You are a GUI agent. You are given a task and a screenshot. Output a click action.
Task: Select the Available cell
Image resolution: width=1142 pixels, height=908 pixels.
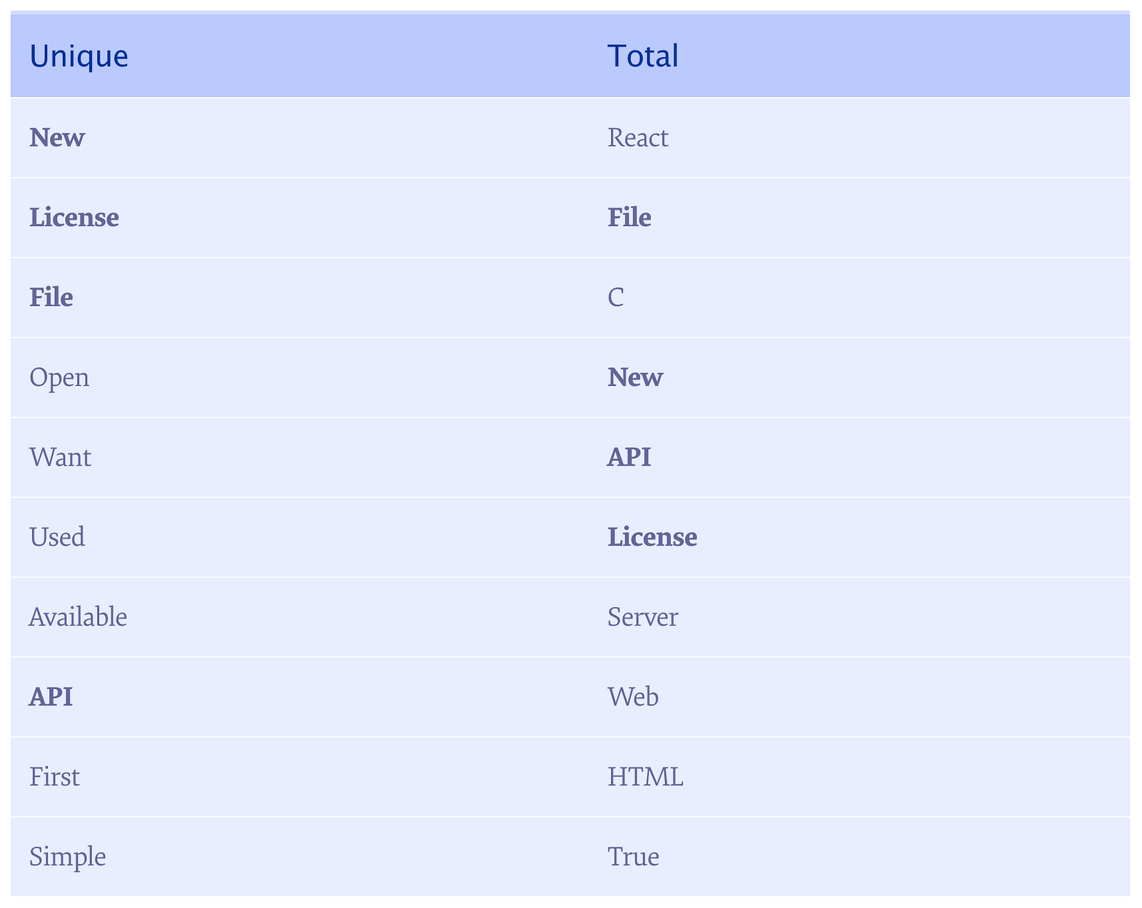78,616
